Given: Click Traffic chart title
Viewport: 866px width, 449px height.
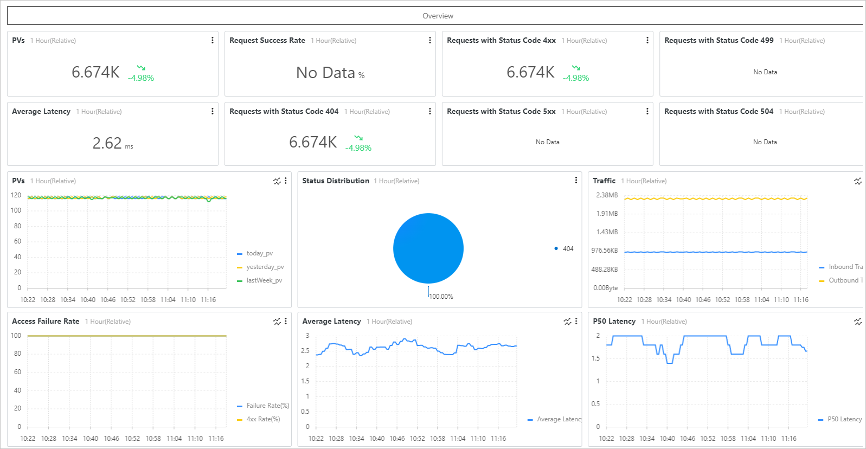Looking at the screenshot, I should point(604,181).
